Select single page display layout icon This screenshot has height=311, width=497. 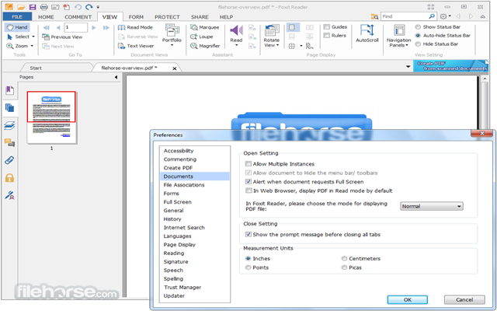(x=292, y=27)
